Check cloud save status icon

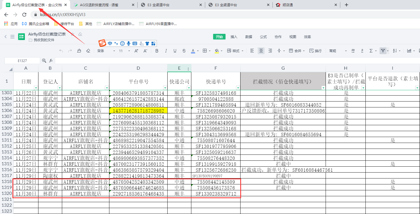coord(80,34)
